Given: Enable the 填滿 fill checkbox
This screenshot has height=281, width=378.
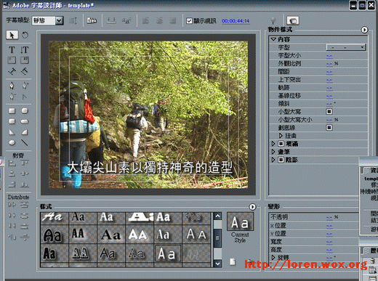Looking at the screenshot, I should [x=281, y=144].
